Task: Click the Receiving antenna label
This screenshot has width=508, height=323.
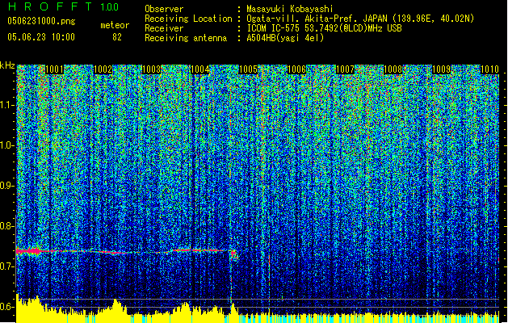Action: (186, 38)
